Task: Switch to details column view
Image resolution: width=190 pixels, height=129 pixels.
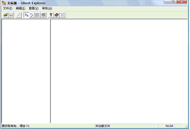Action: click(43, 15)
